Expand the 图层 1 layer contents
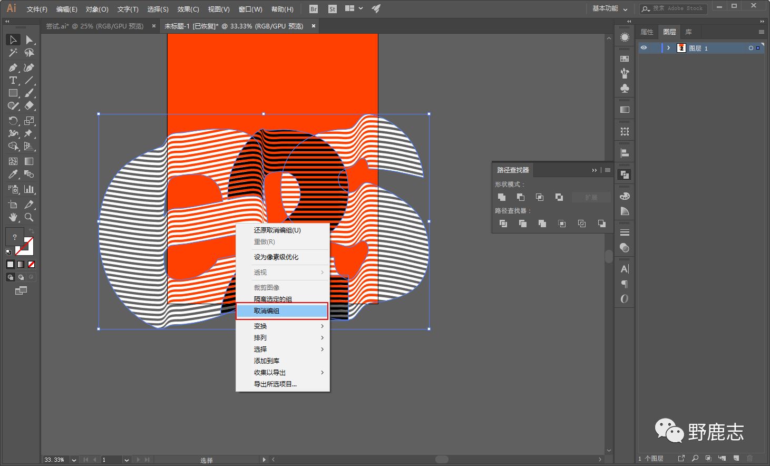 click(668, 48)
